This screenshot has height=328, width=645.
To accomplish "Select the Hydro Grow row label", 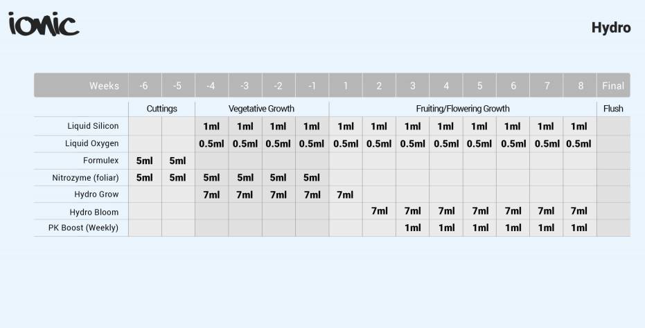I will (96, 194).
